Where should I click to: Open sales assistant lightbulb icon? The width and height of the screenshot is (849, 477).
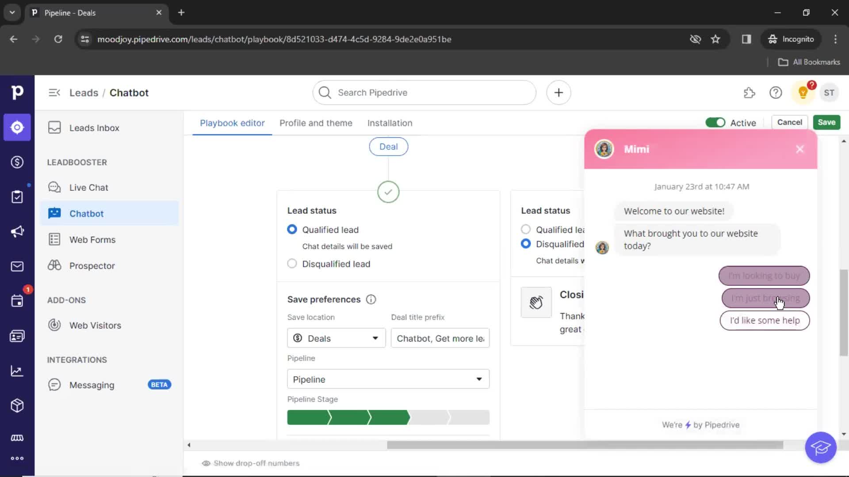(803, 93)
